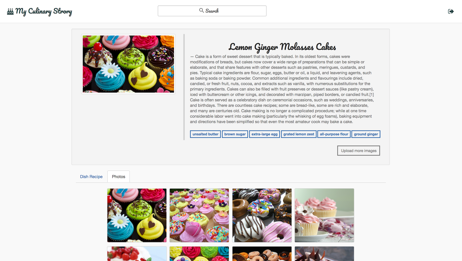Open the chocolate dessert photo in second row
This screenshot has height=261, width=462.
(x=324, y=254)
